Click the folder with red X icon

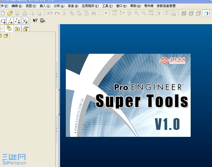tap(6, 36)
